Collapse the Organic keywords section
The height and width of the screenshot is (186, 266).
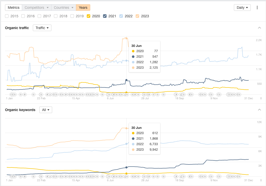[259, 110]
